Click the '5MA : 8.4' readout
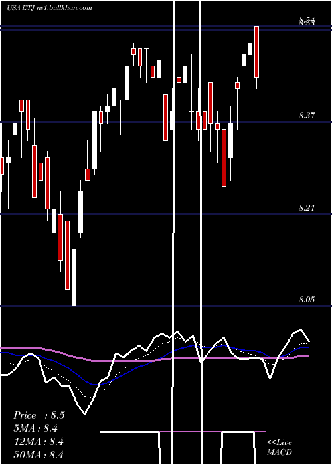Viewport: 332px width, 465px height. pyautogui.click(x=36, y=428)
